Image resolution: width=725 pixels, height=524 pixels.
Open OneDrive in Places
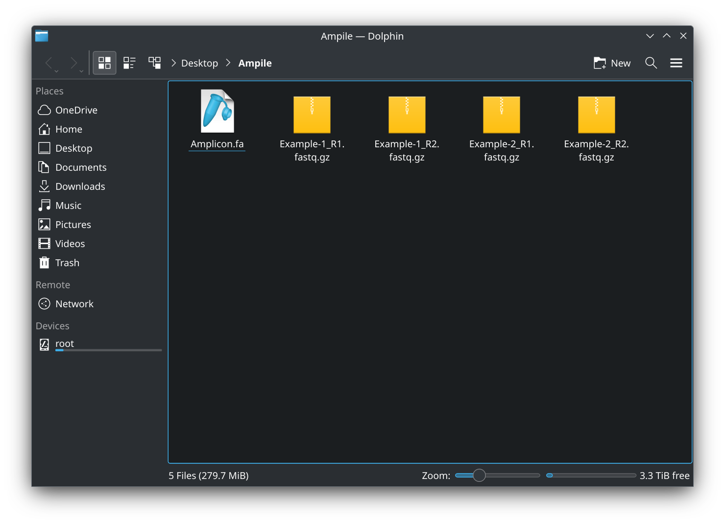tap(99, 110)
